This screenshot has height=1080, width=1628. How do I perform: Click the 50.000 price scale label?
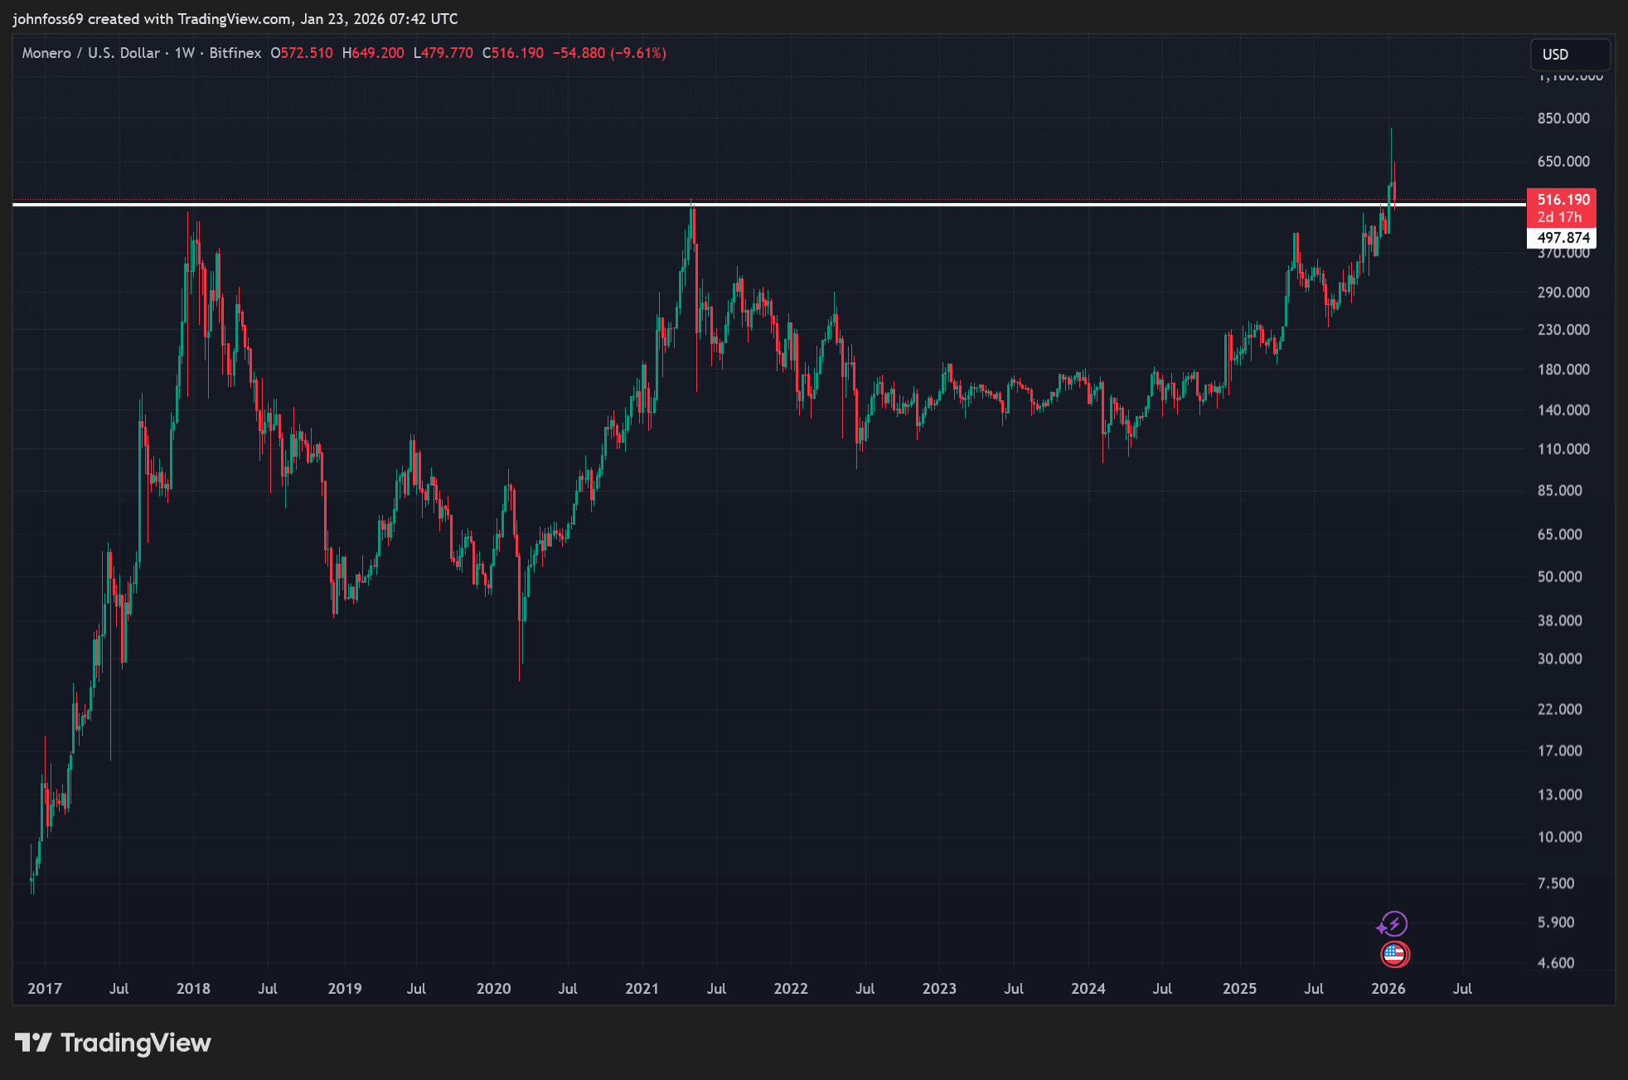[1559, 577]
